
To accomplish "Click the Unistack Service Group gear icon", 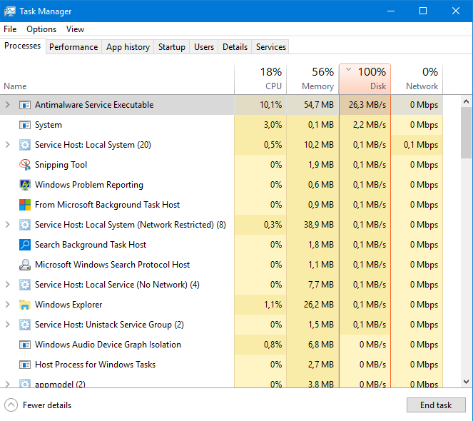I will pos(25,325).
